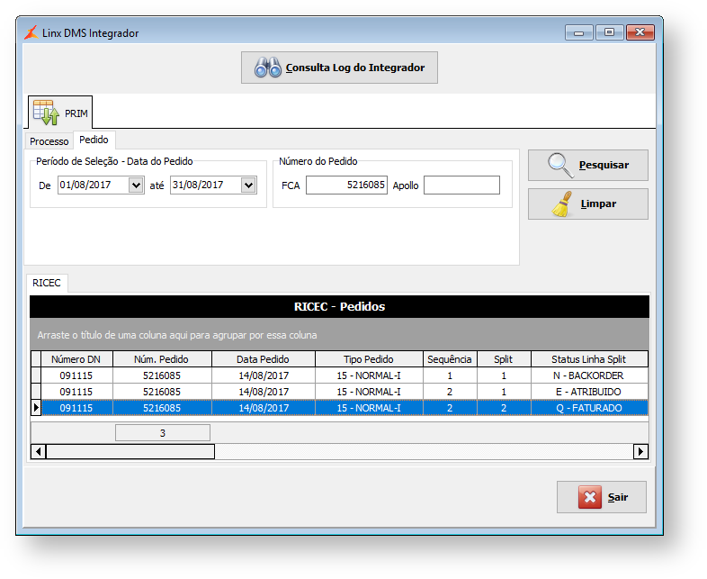707x579 pixels.
Task: Sort by the Número DN column header
Action: click(76, 359)
